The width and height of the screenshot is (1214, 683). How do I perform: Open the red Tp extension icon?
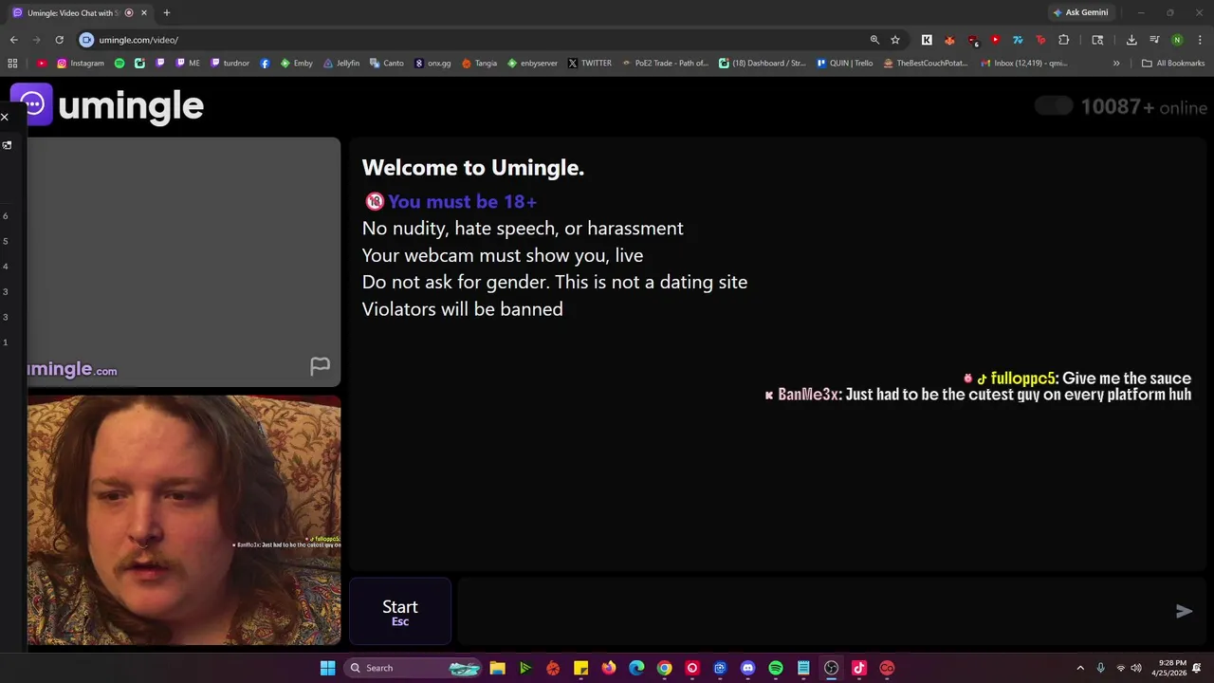1040,40
